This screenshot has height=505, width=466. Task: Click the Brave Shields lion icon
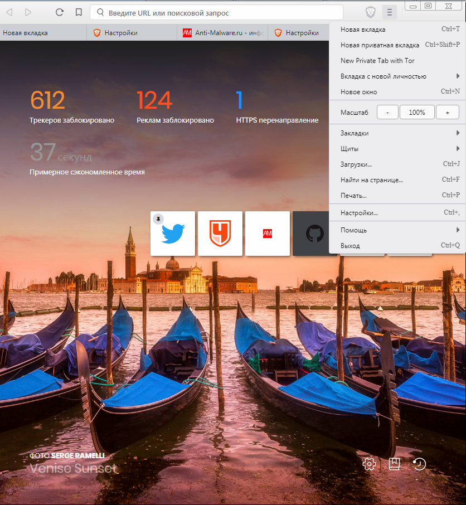(x=371, y=13)
